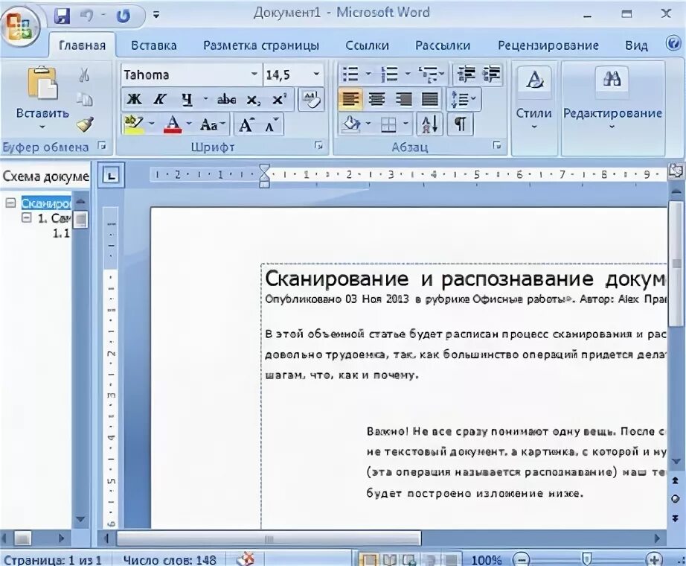Toggle subscript formatting

pyautogui.click(x=253, y=100)
